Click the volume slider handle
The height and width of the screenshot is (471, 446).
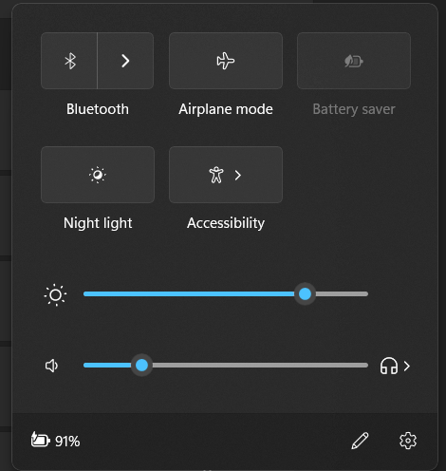141,366
